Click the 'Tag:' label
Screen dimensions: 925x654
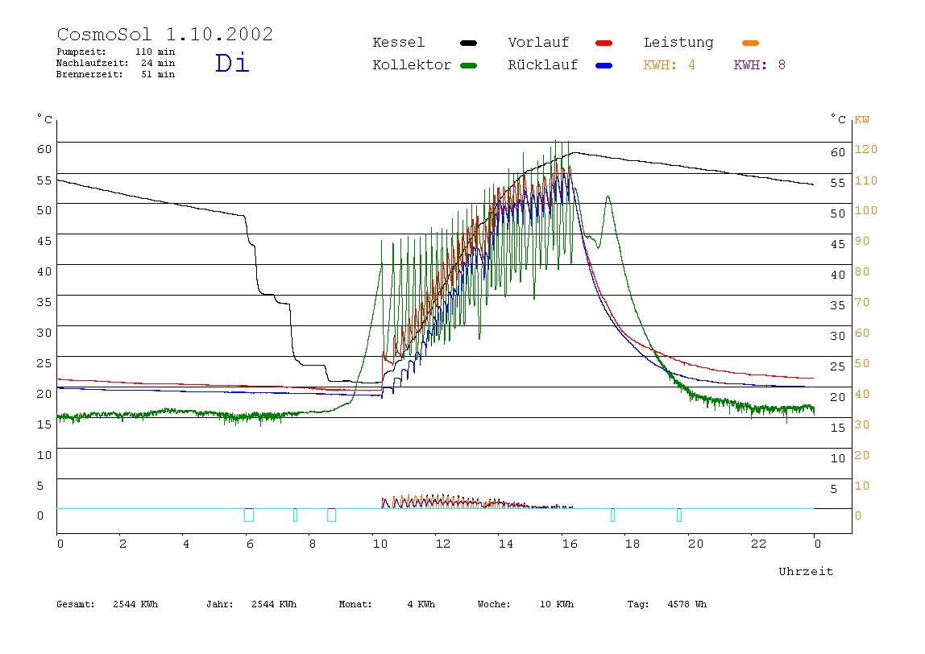coord(637,604)
